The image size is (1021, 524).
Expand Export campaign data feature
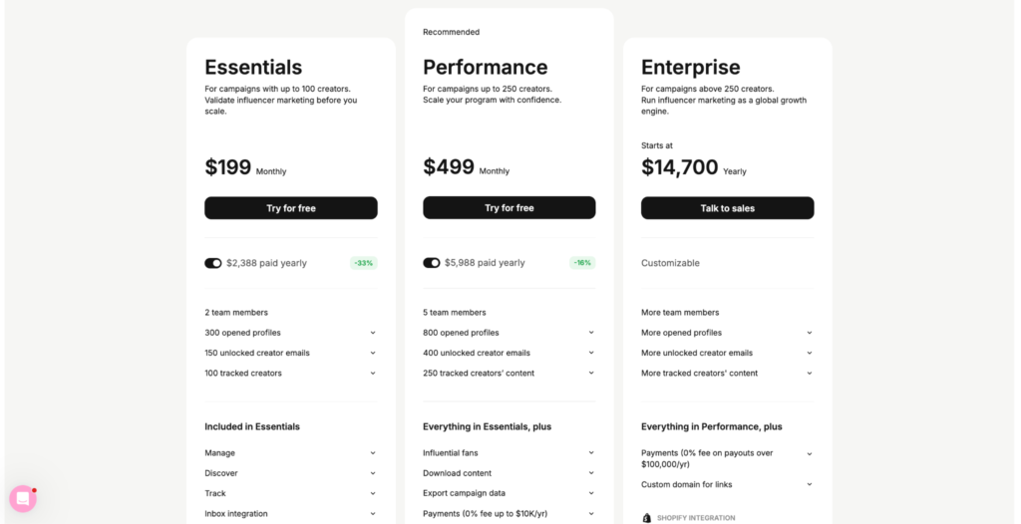click(x=591, y=493)
